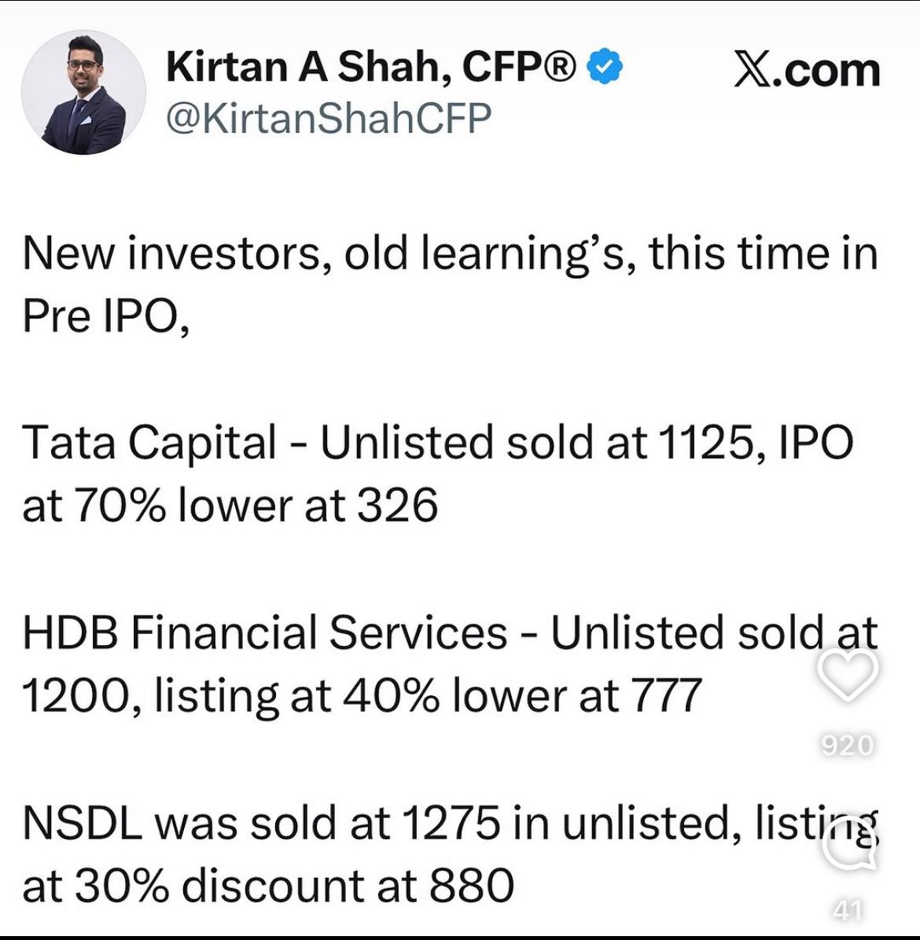Click the blue verified badge
This screenshot has height=940, width=920.
tap(605, 66)
